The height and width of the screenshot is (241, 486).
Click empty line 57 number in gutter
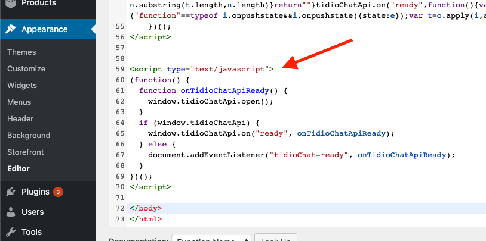pos(119,48)
